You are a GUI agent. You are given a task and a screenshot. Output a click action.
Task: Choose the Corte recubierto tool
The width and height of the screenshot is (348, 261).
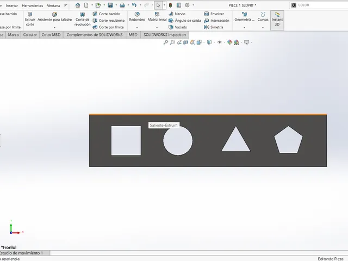[109, 21]
